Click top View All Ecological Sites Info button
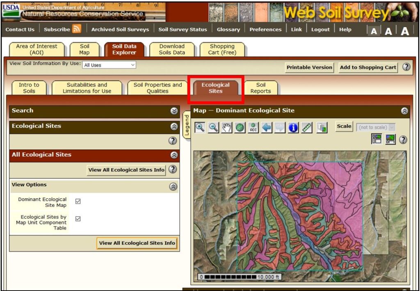This screenshot has height=291, width=420. coord(126,170)
